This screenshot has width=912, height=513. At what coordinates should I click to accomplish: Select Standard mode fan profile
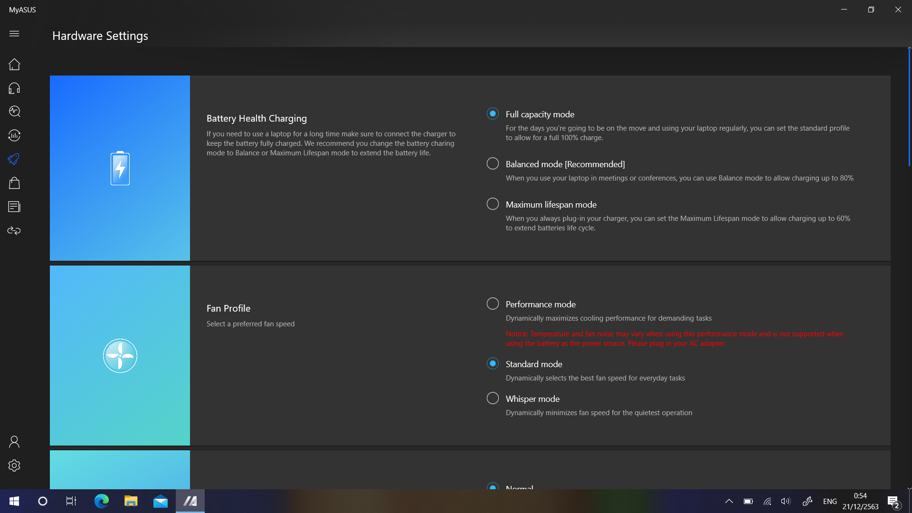coord(493,363)
